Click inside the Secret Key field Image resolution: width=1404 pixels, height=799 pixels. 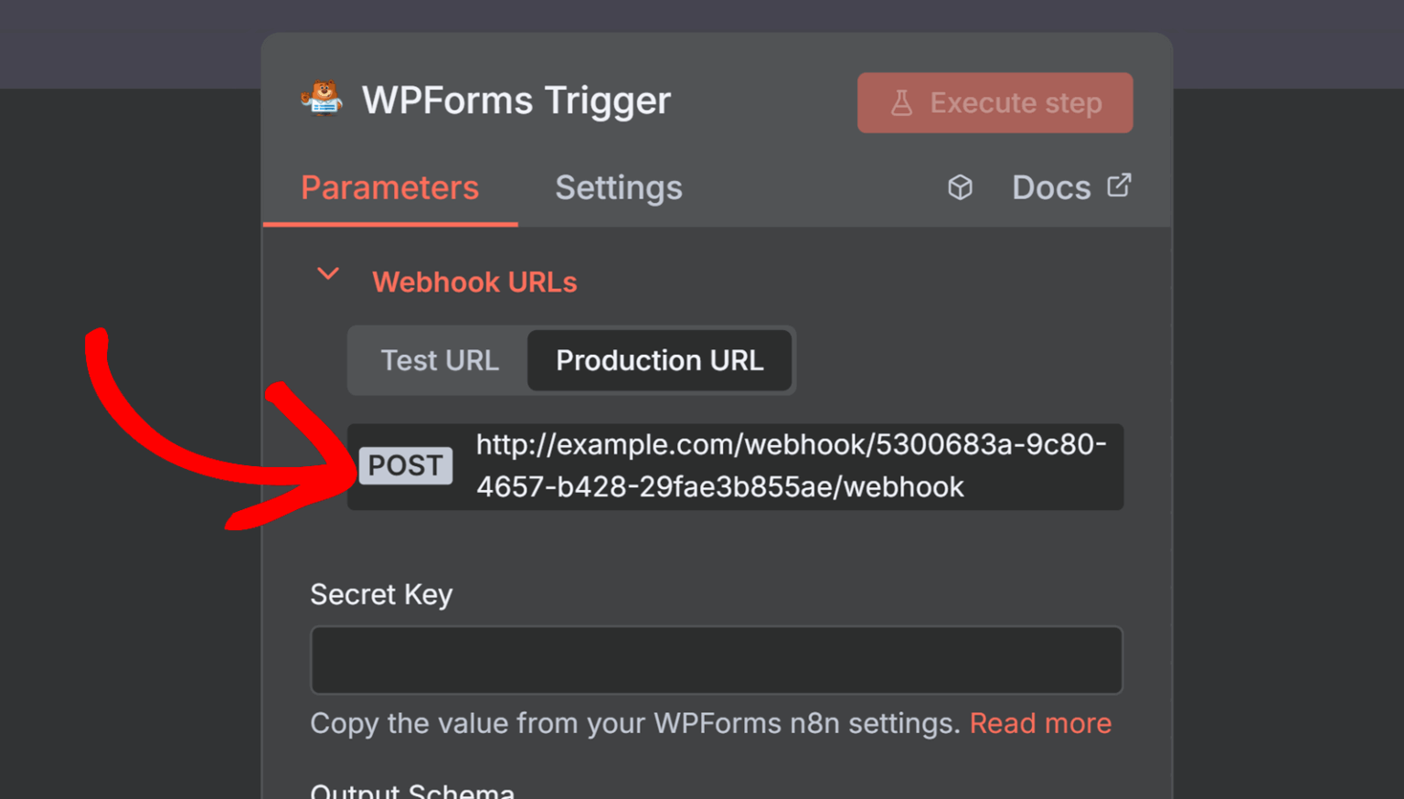tap(716, 660)
